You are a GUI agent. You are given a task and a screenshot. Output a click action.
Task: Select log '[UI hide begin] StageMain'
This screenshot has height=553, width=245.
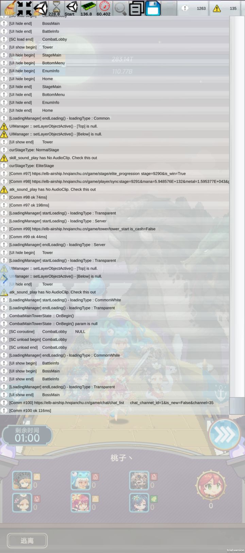(115, 55)
